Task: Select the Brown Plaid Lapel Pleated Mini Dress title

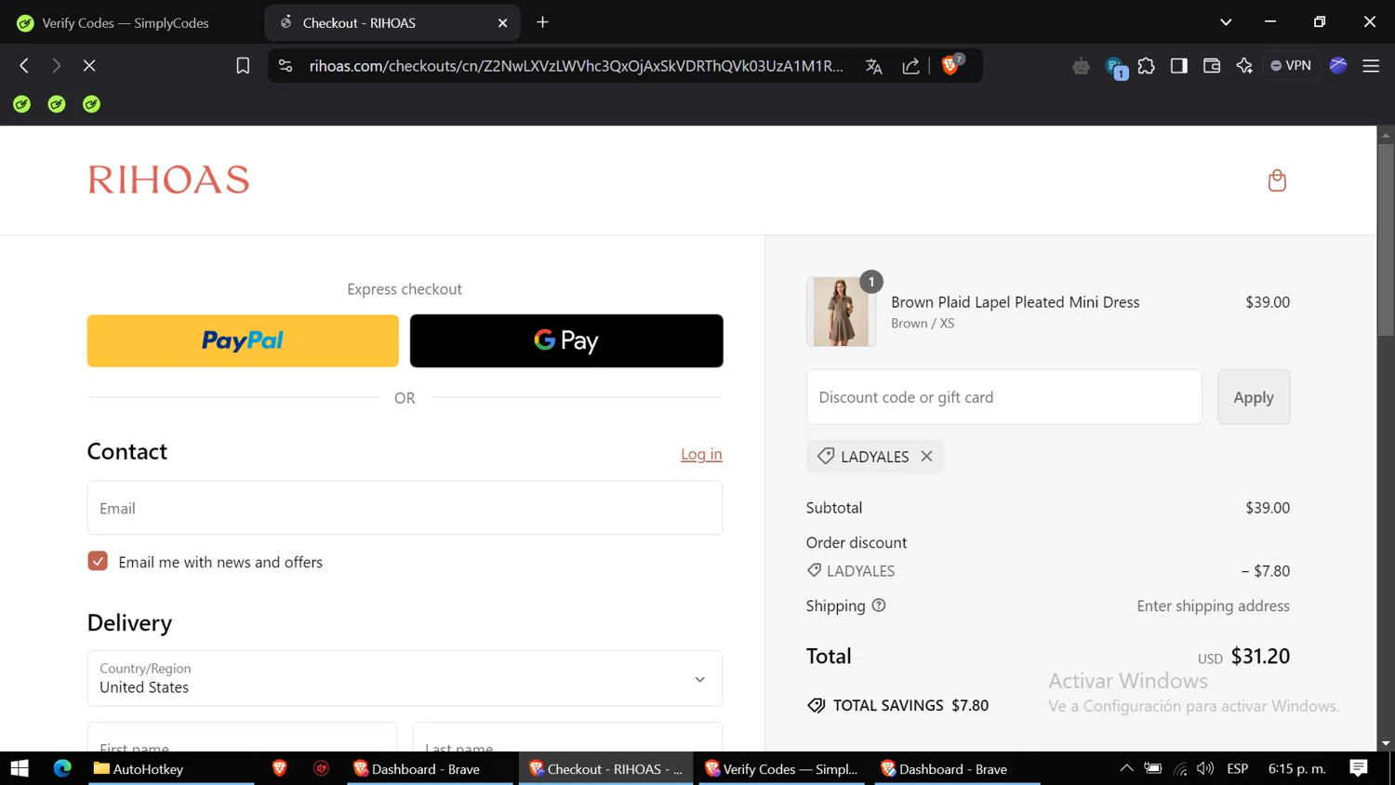Action: 1015,301
